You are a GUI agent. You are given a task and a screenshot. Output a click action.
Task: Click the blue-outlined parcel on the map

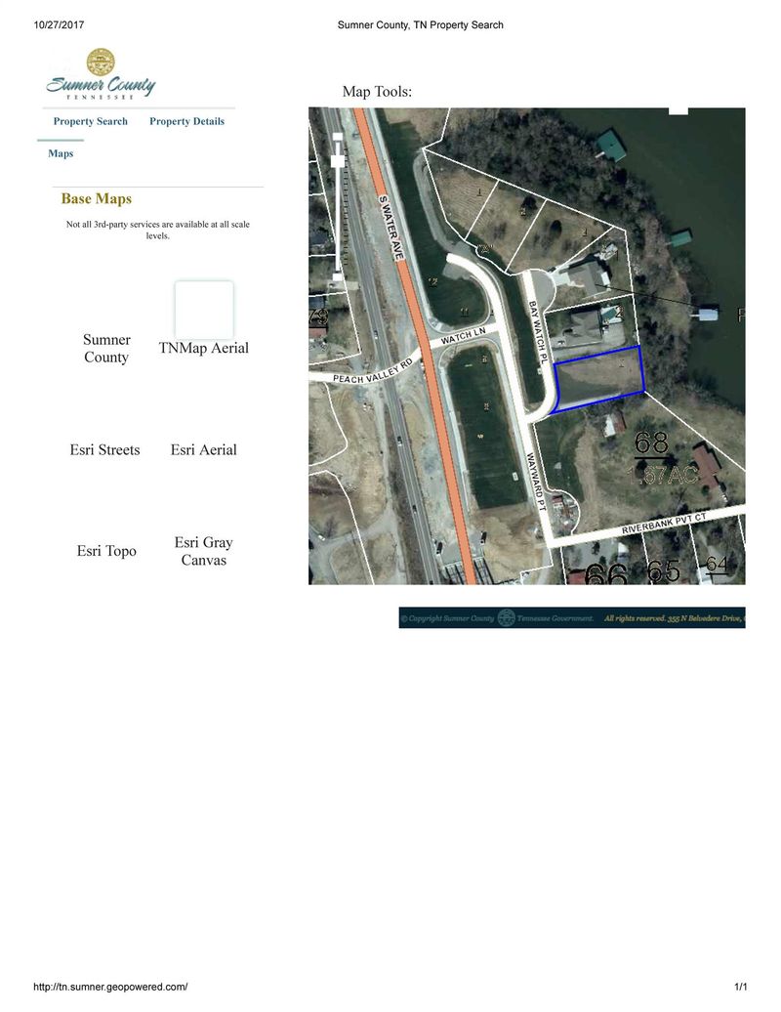pos(598,379)
